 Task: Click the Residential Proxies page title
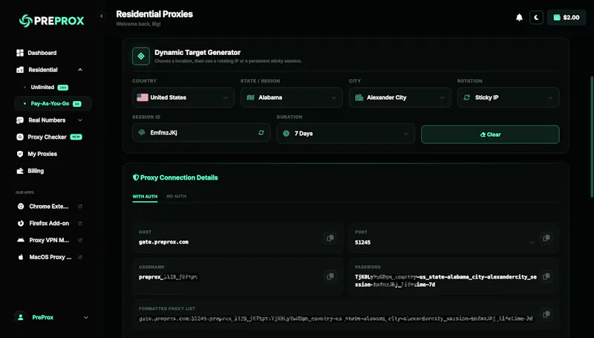click(154, 14)
